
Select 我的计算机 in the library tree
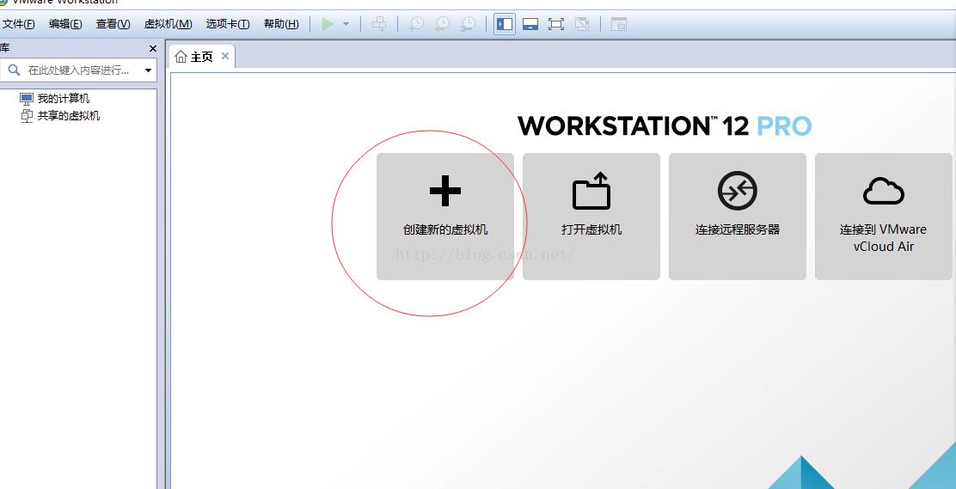point(64,98)
